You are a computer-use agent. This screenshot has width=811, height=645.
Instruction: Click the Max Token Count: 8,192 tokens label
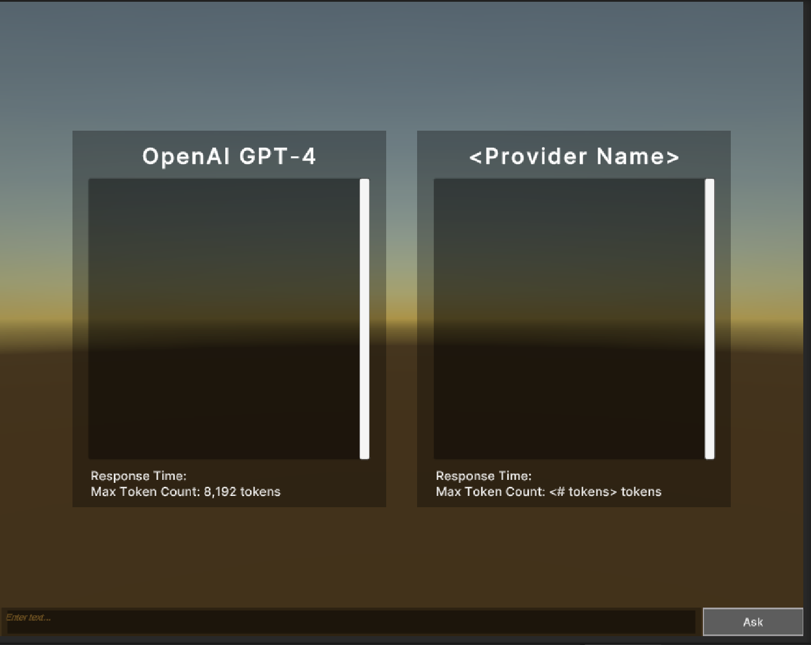coord(185,492)
